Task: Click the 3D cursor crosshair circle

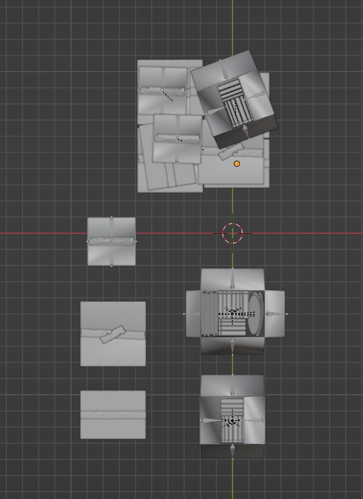Action: [x=232, y=233]
